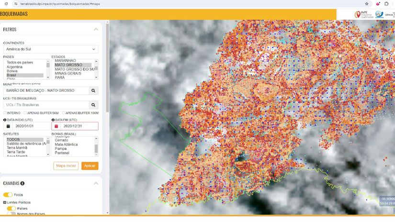Open the Continentes dropdown
Screen dimensions: 395x222
click(x=51, y=49)
